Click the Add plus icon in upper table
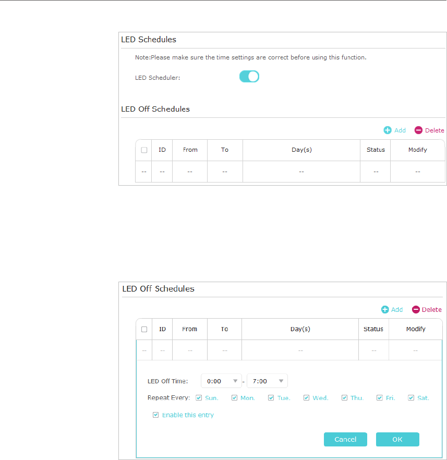Image resolution: width=447 pixels, height=460 pixels. tap(388, 130)
